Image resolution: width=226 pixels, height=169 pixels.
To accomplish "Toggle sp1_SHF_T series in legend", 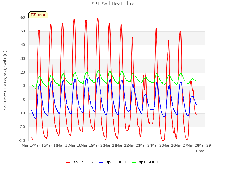I will coord(145,162).
